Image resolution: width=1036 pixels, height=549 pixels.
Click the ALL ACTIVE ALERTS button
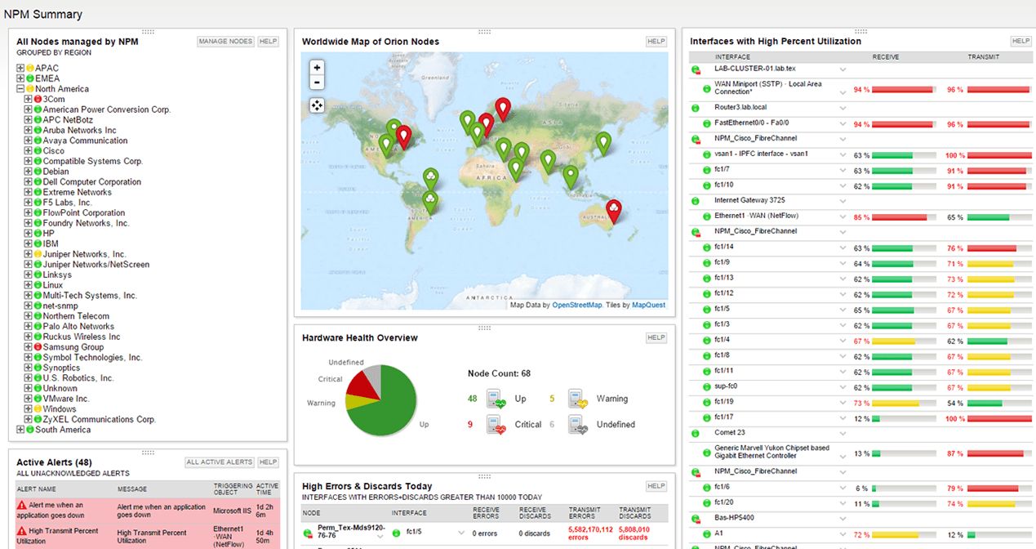coord(219,462)
